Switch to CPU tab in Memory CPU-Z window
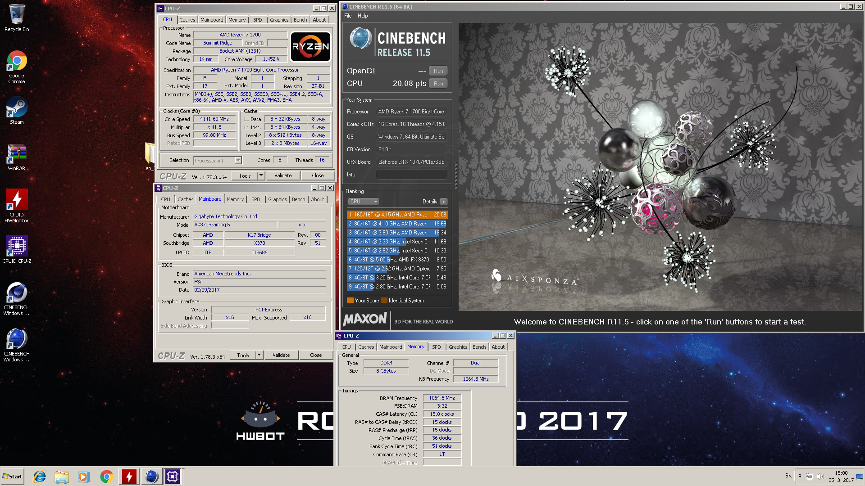Screen dimensions: 865x486 346,347
